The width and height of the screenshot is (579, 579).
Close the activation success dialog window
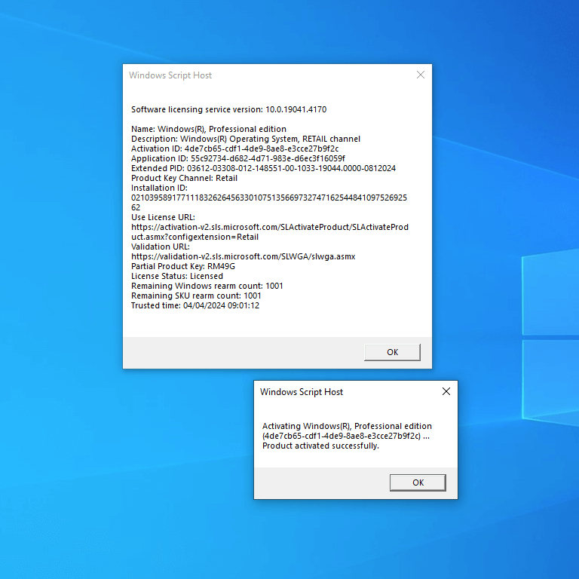point(446,391)
